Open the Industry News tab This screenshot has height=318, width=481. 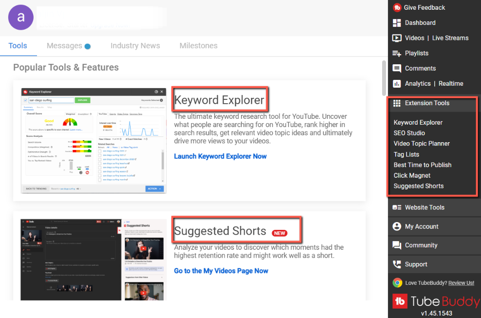(135, 45)
